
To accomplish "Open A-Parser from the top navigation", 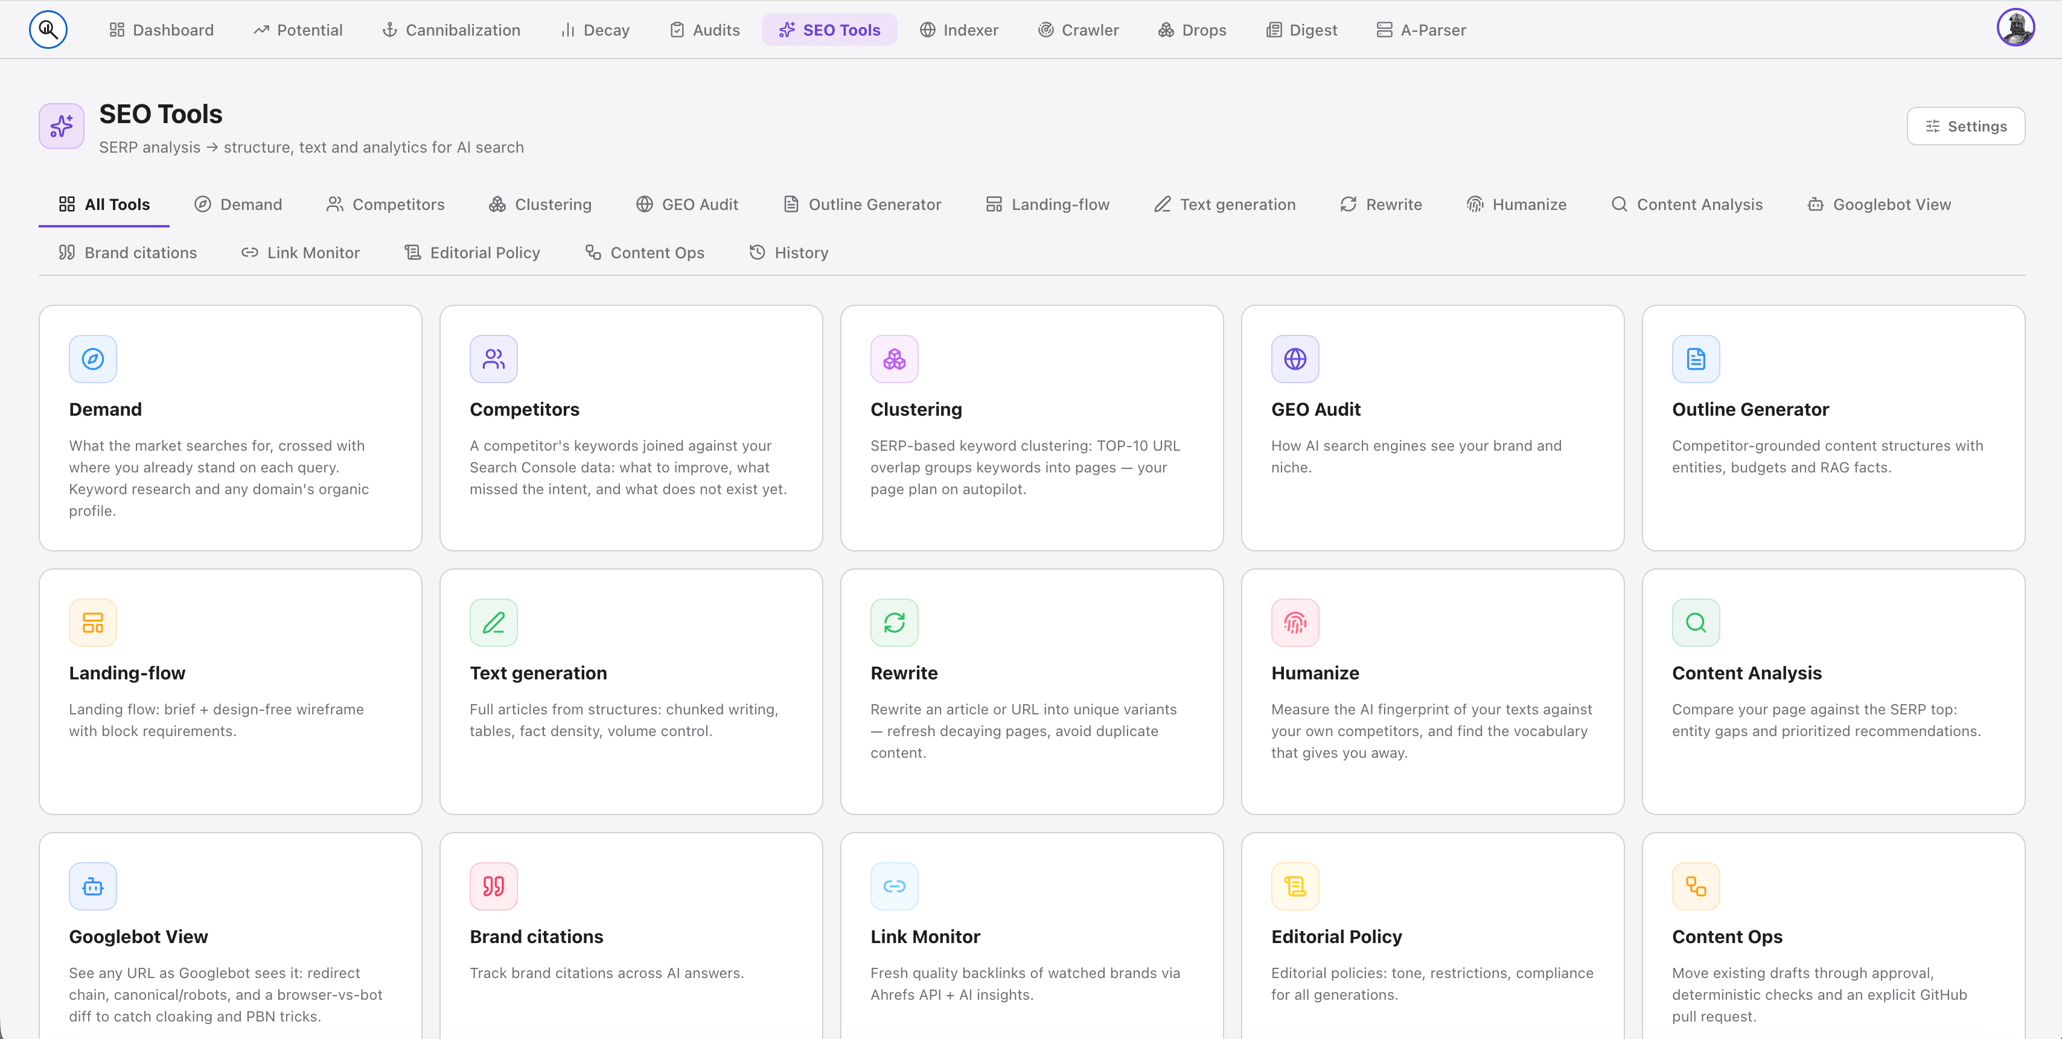I will pos(1421,30).
